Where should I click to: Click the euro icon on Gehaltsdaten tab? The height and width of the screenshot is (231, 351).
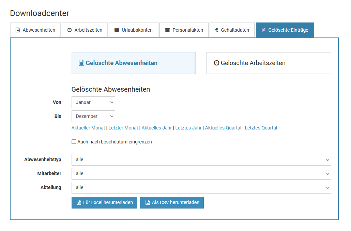click(217, 30)
